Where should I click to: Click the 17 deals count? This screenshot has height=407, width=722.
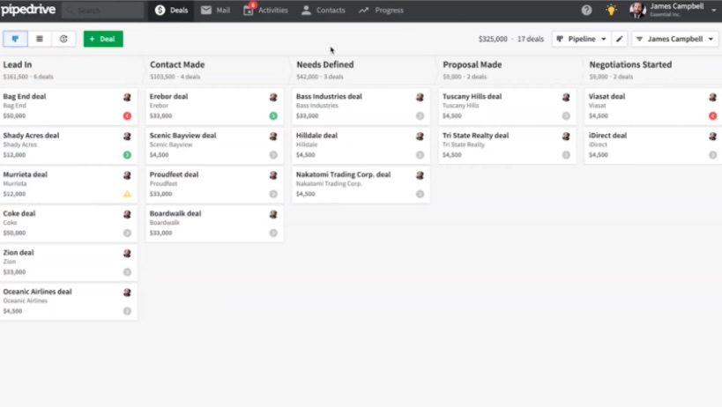pyautogui.click(x=531, y=39)
